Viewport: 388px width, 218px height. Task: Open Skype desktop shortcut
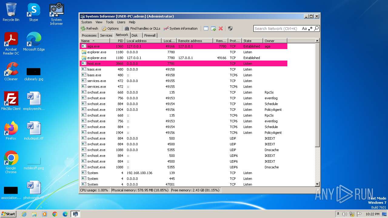[x=34, y=12]
